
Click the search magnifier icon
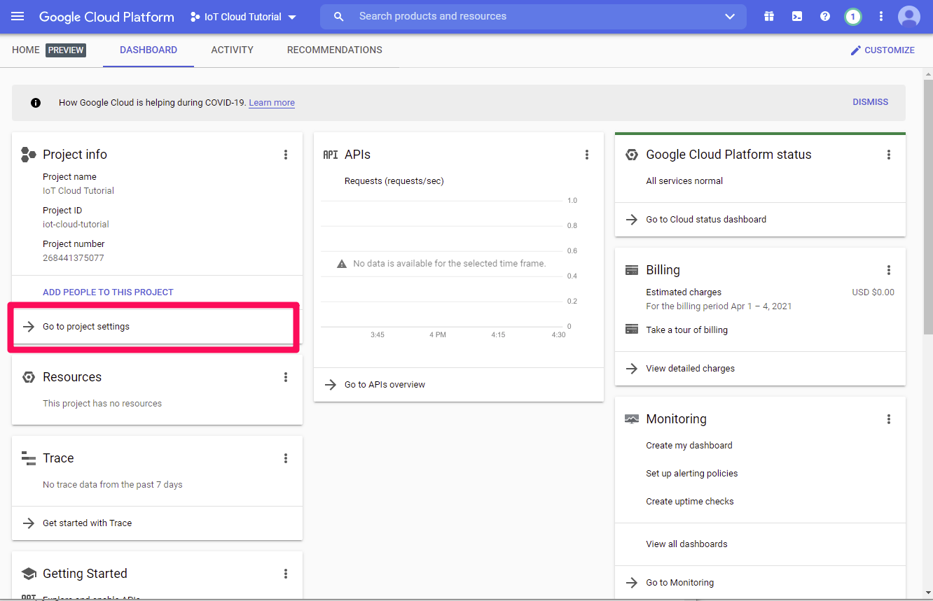pyautogui.click(x=339, y=16)
